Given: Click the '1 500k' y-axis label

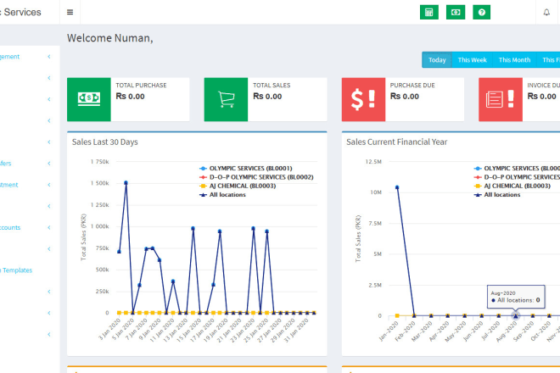Looking at the screenshot, I should [x=99, y=183].
